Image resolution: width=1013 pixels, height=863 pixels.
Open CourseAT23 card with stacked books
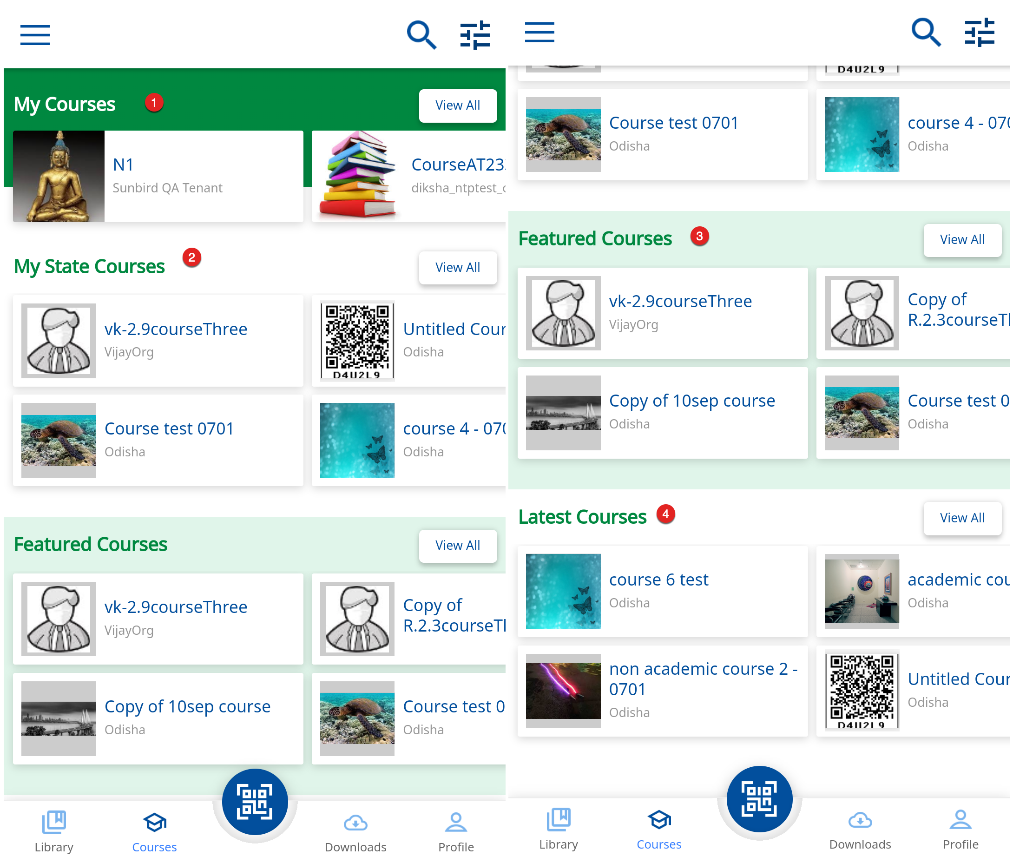coord(409,176)
